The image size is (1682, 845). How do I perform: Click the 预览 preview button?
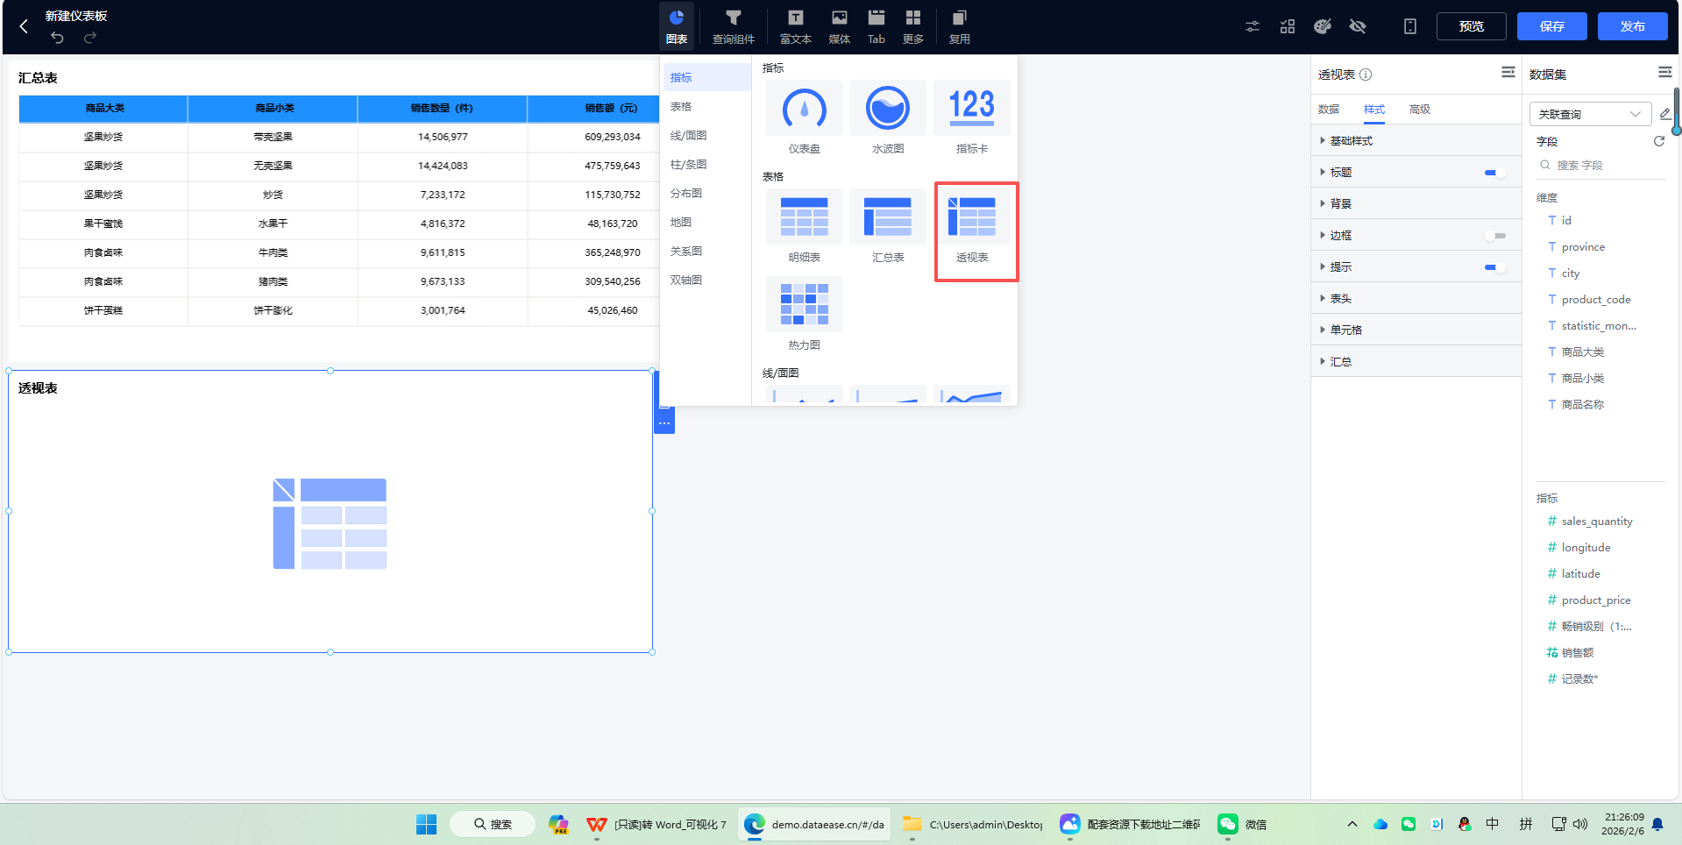[1472, 26]
